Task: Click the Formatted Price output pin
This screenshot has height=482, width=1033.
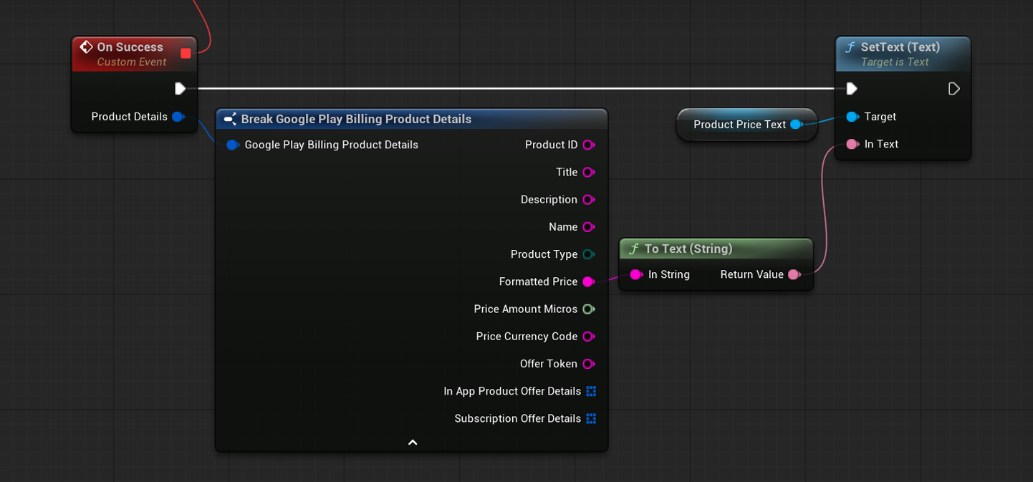Action: [x=589, y=281]
